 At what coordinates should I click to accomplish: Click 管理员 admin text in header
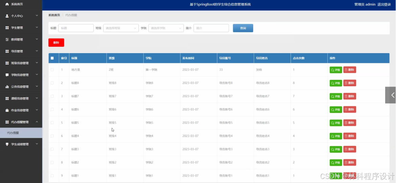click(365, 4)
